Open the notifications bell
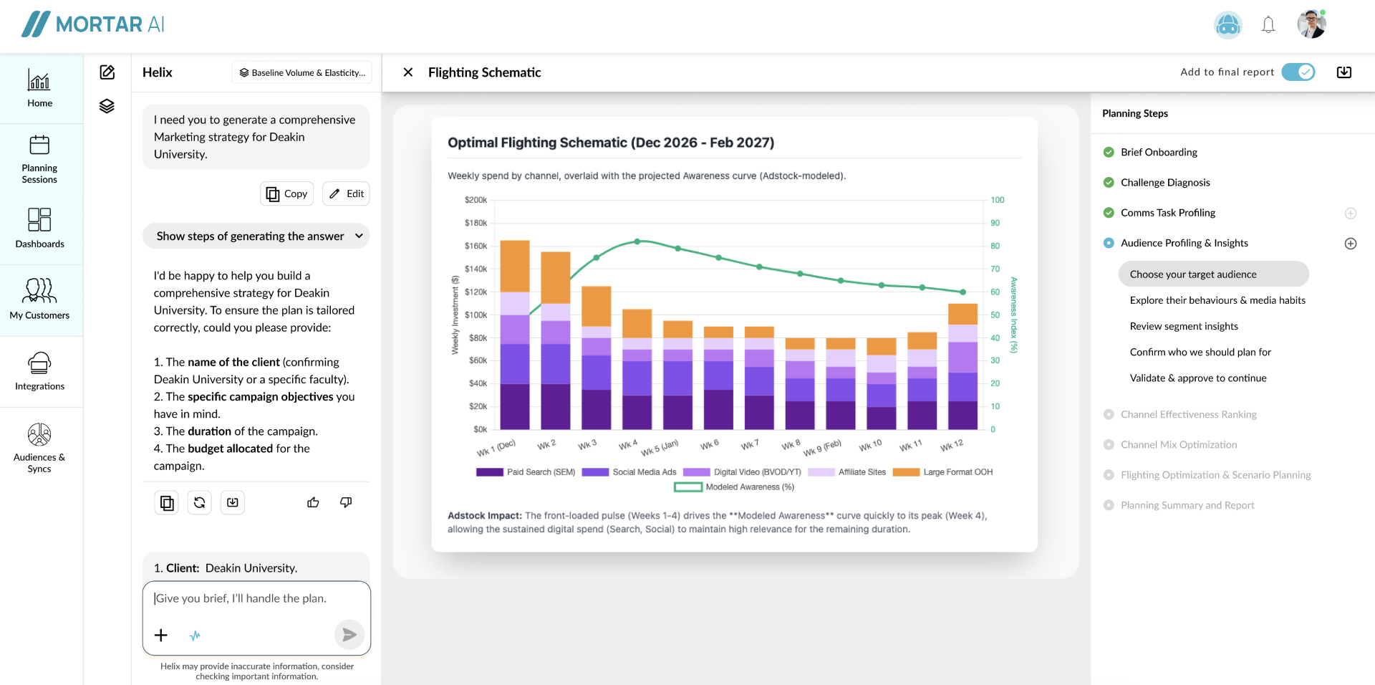Screen dimensions: 1375x685 pyautogui.click(x=1268, y=25)
